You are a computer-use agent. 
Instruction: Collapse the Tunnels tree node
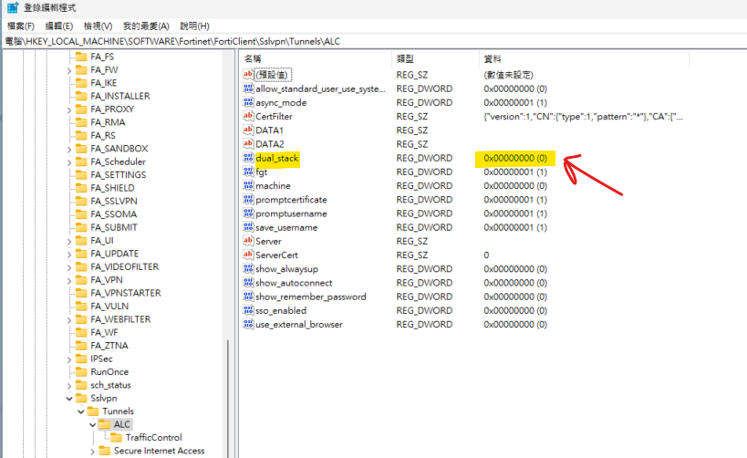pos(81,411)
